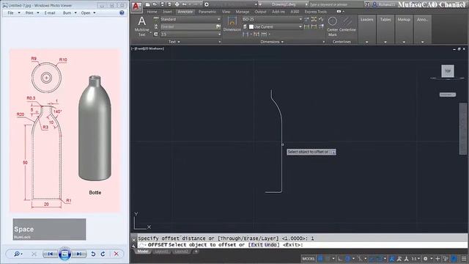The width and height of the screenshot is (469, 264).
Task: Toggle the grid display on status bar
Action: pyautogui.click(x=320, y=258)
